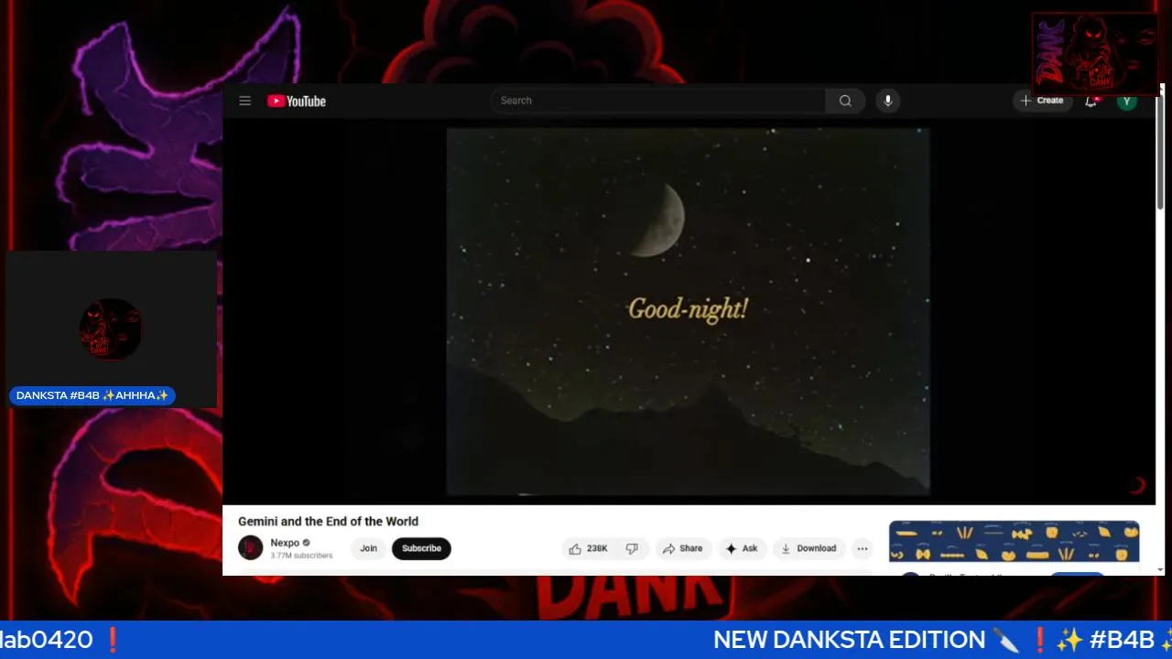Like the video with thumbs up
The image size is (1172, 659).
[589, 548]
